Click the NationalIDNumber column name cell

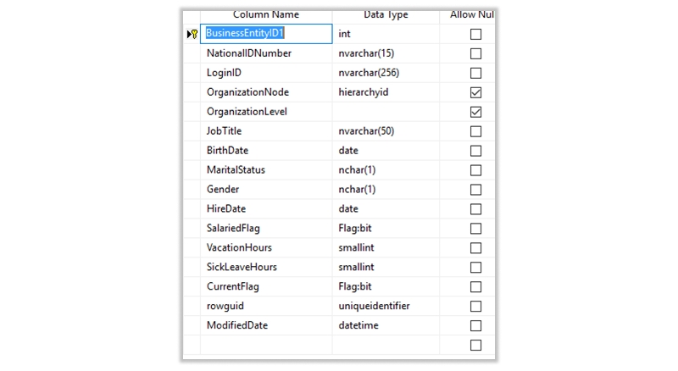pyautogui.click(x=266, y=53)
